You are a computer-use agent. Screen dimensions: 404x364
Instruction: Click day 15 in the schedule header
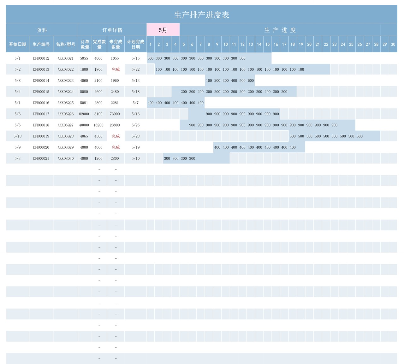[267, 44]
